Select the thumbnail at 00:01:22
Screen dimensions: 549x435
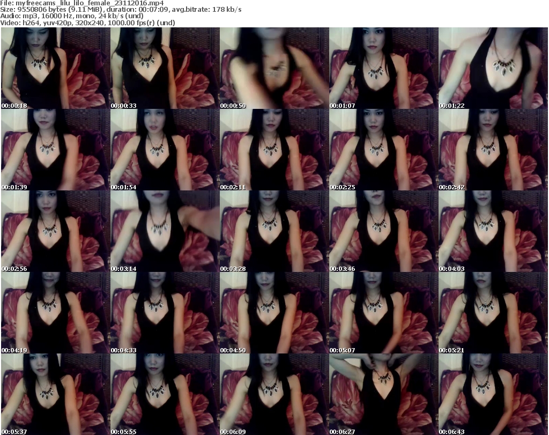493,68
